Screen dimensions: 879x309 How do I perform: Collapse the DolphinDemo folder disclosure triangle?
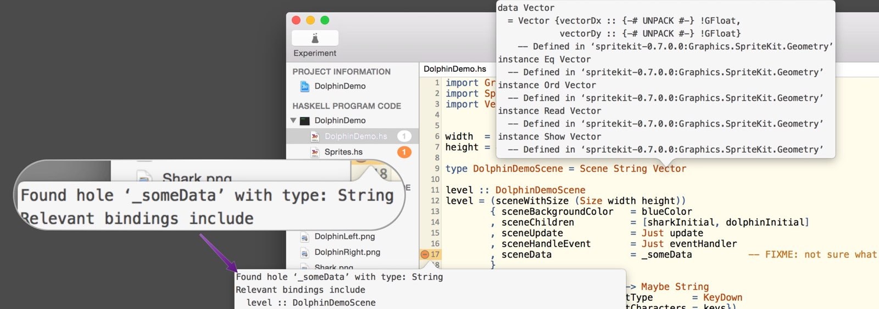(293, 121)
